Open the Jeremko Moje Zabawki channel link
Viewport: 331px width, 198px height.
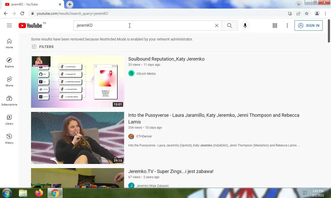coord(153,186)
